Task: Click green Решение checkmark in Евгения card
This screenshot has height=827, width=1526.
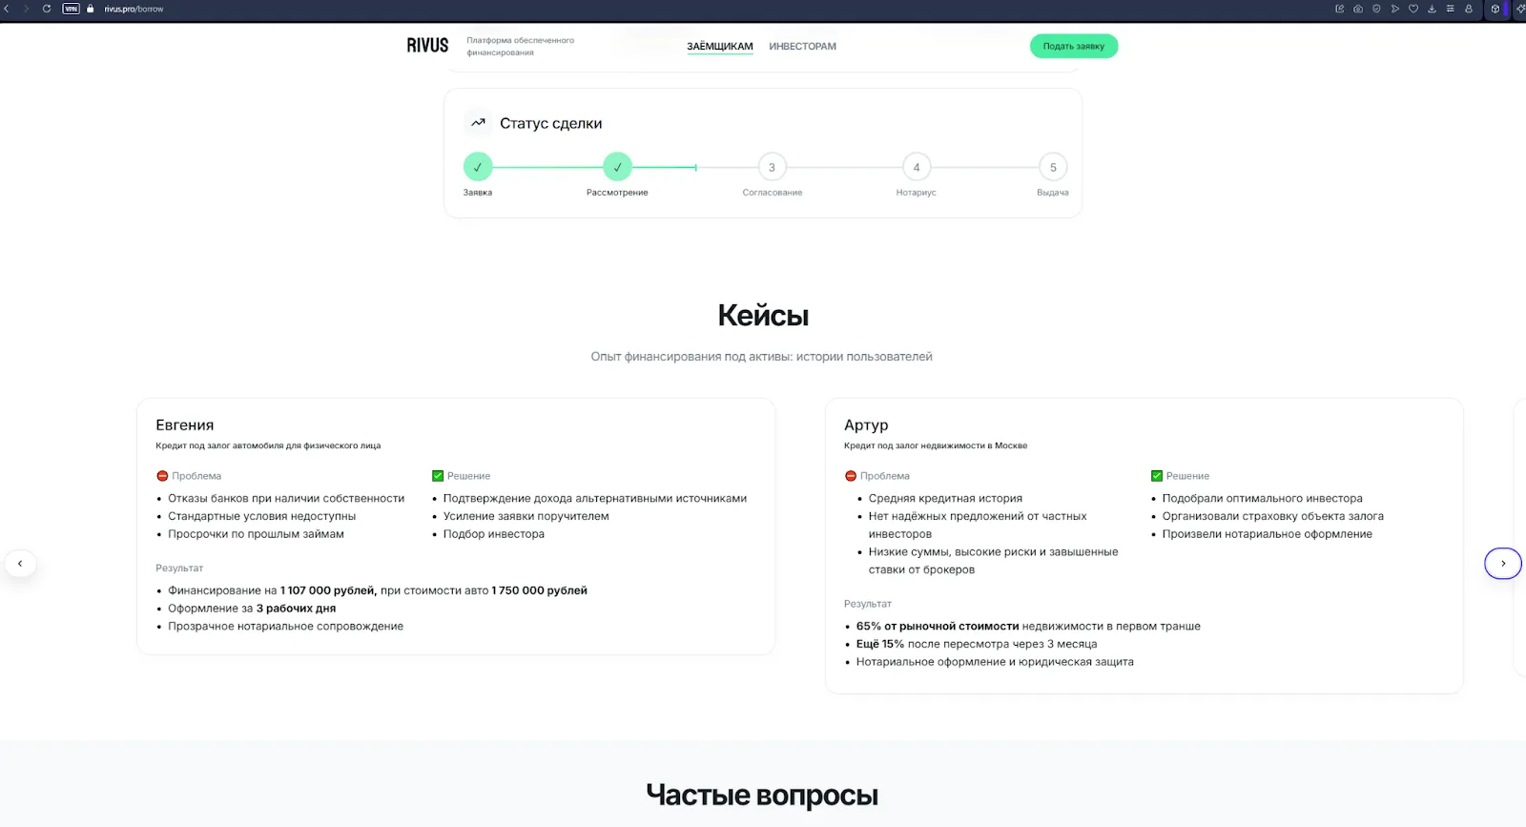Action: [x=438, y=476]
